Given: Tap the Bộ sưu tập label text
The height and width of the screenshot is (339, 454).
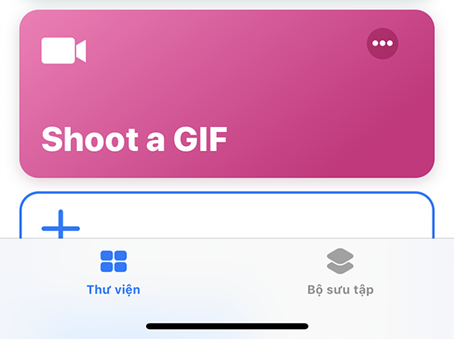Looking at the screenshot, I should [340, 290].
